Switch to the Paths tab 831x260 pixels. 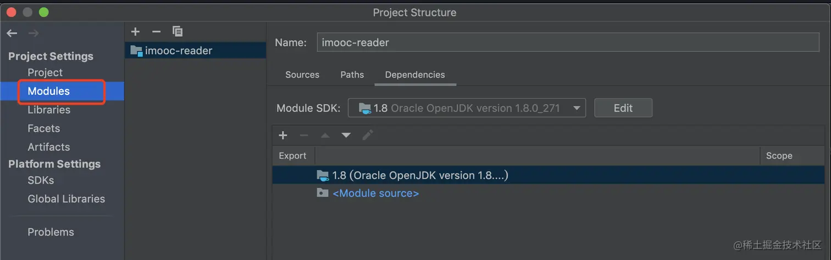point(352,75)
